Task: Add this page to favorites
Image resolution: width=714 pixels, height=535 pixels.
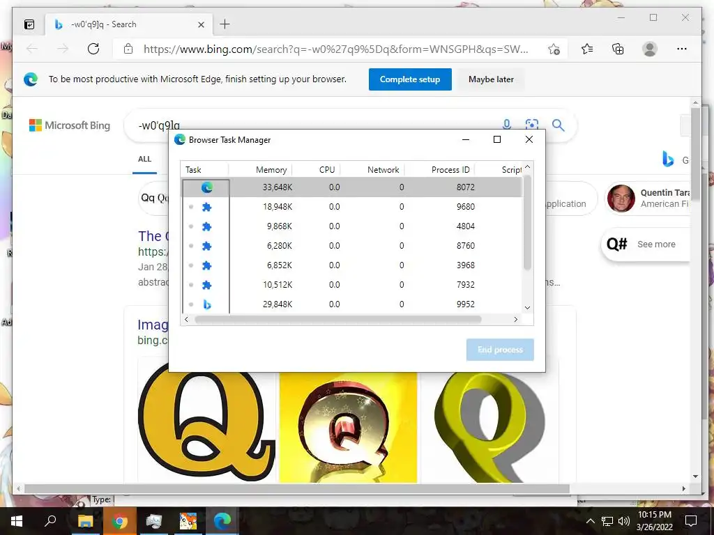Action: pyautogui.click(x=554, y=49)
